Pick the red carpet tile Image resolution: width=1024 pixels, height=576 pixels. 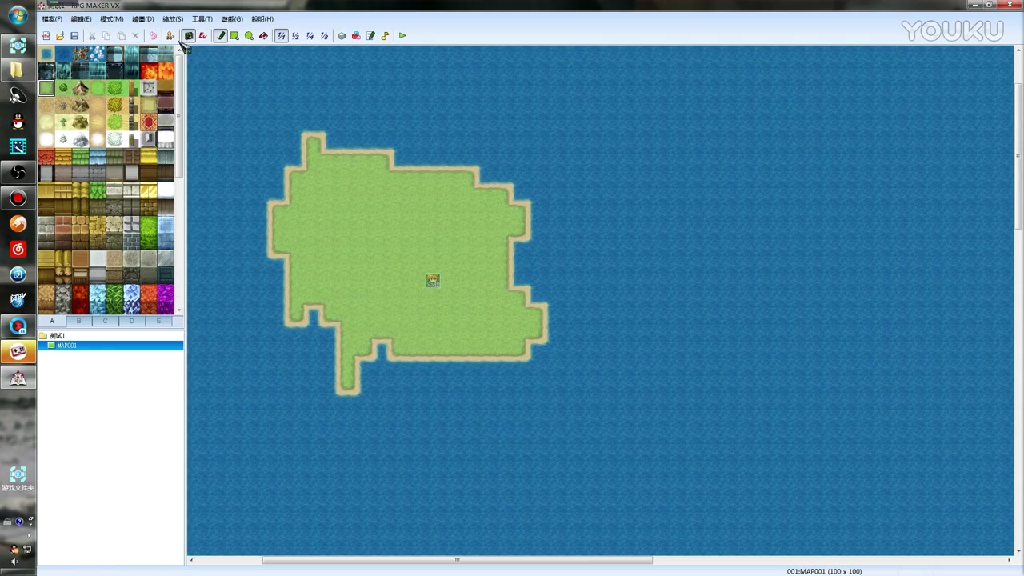point(149,122)
